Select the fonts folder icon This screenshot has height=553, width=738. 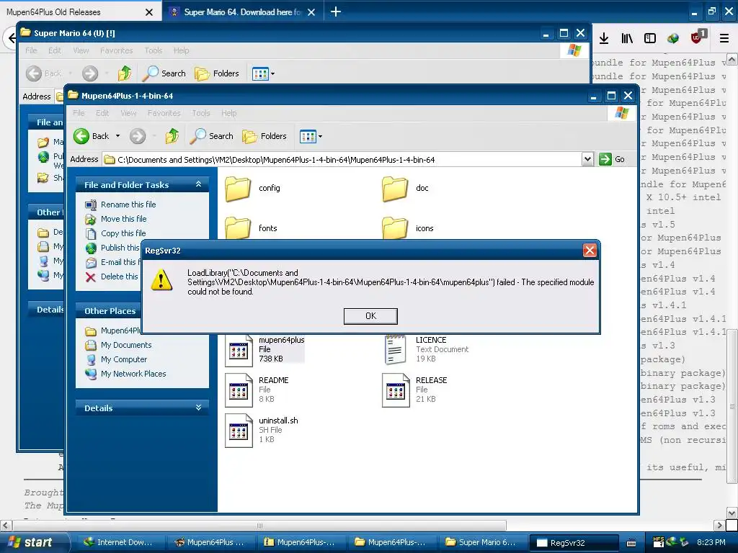(x=238, y=228)
